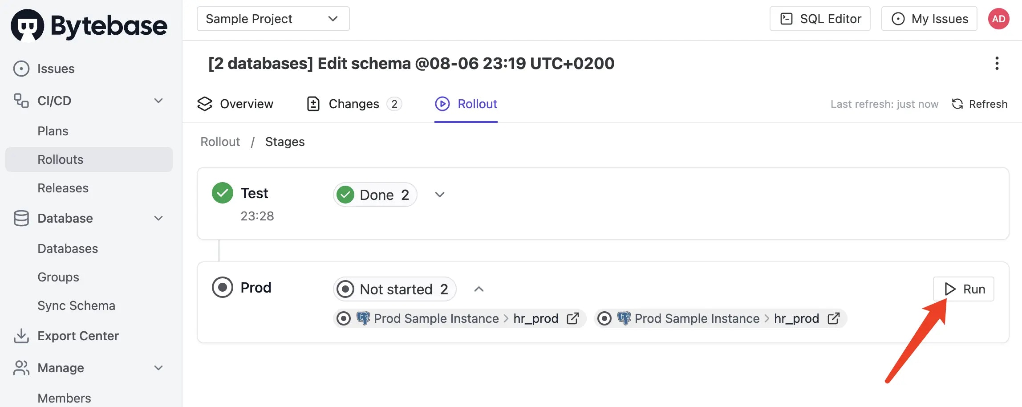Screen dimensions: 1022x407
Task: Open the Sample Project dropdown
Action: tap(273, 19)
